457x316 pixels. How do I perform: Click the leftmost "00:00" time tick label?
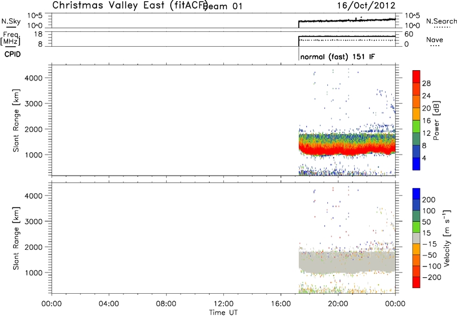pyautogui.click(x=51, y=304)
